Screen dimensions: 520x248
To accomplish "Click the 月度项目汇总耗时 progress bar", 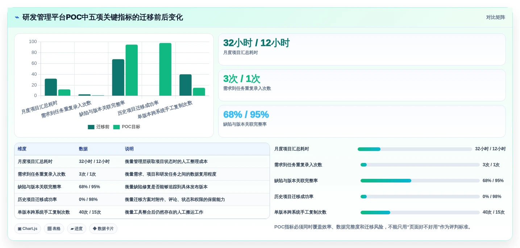I will click(x=415, y=149).
